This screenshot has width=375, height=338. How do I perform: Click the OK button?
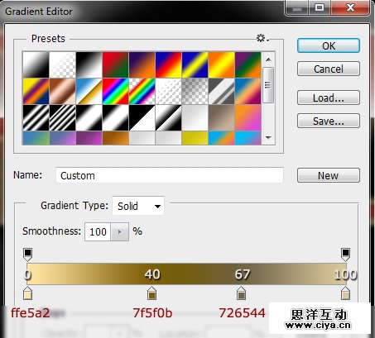pos(329,45)
